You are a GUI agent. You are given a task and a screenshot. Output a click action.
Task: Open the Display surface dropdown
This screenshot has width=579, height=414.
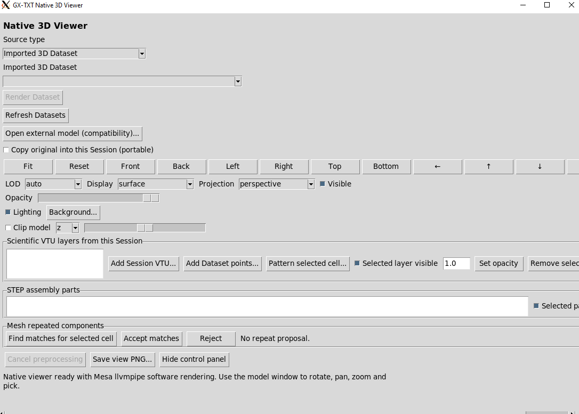[x=190, y=184]
